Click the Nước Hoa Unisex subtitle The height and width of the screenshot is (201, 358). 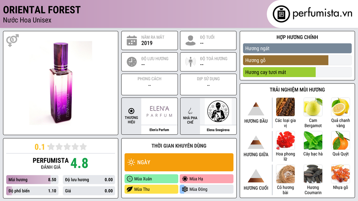(x=27, y=20)
